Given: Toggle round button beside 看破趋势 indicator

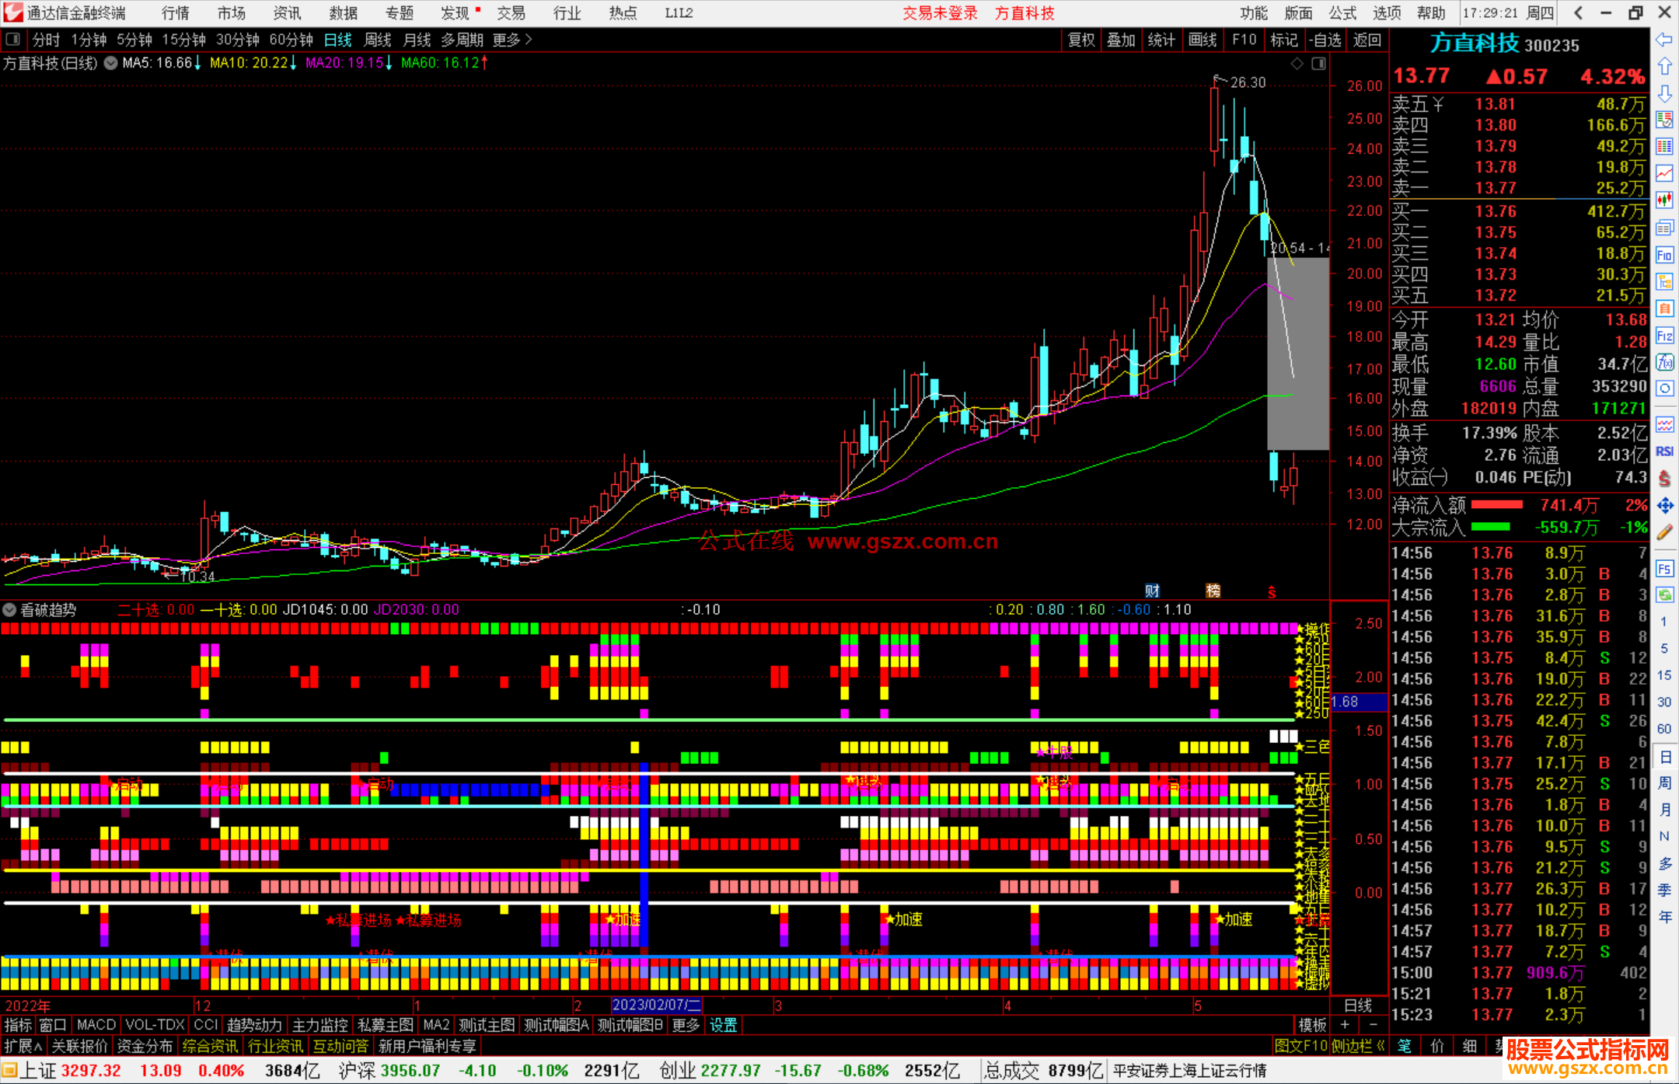Looking at the screenshot, I should pos(9,610).
